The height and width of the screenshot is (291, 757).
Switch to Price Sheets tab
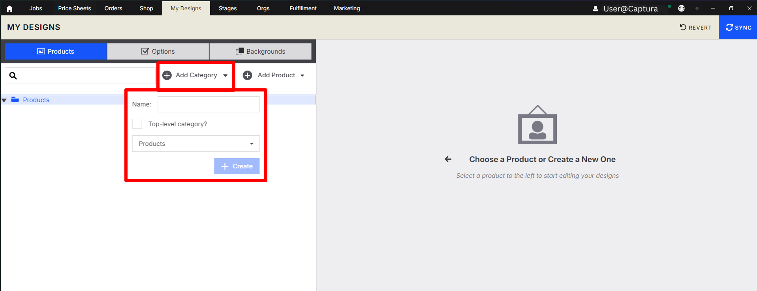[x=74, y=8]
